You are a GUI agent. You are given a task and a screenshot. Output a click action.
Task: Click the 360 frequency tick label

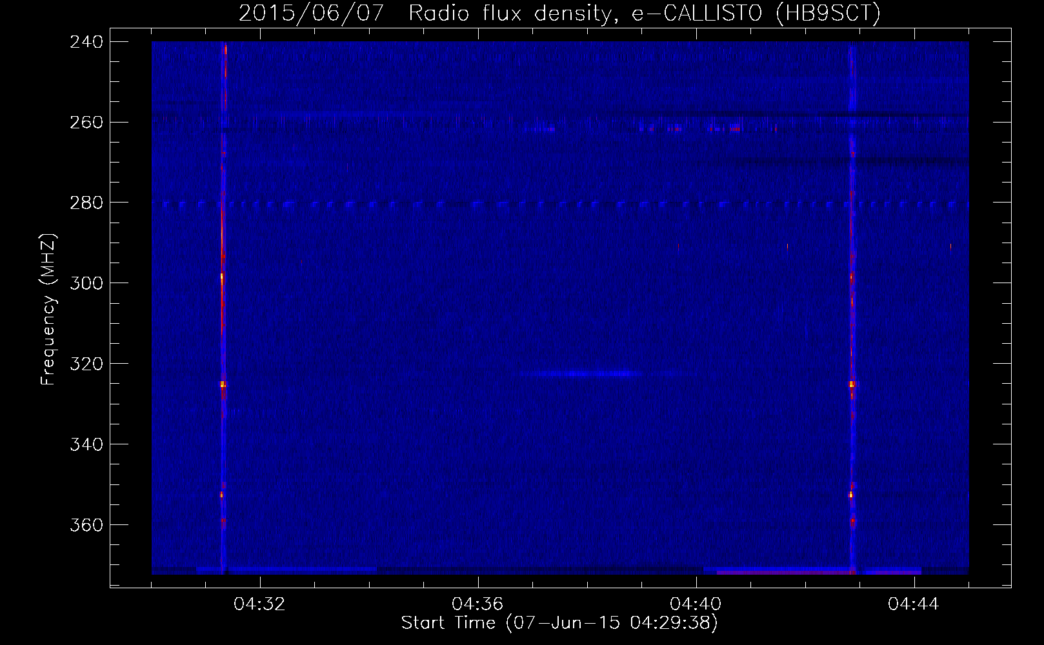tap(86, 525)
